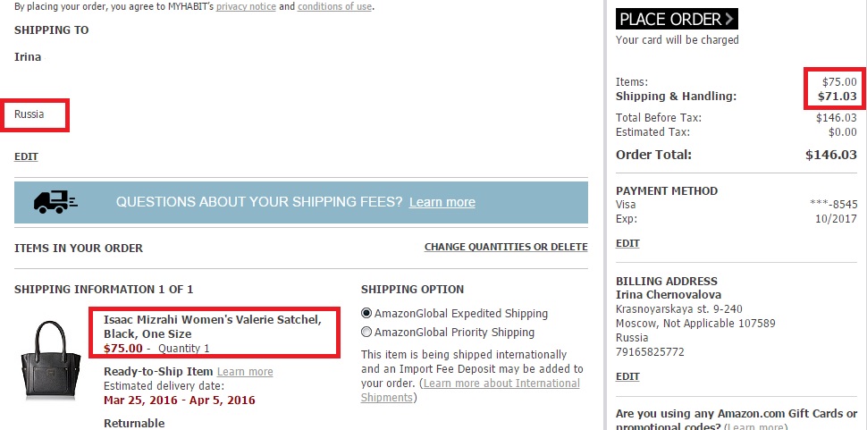
Task: Click Learn more beside Ready-to-Ship Item
Action: pyautogui.click(x=245, y=372)
